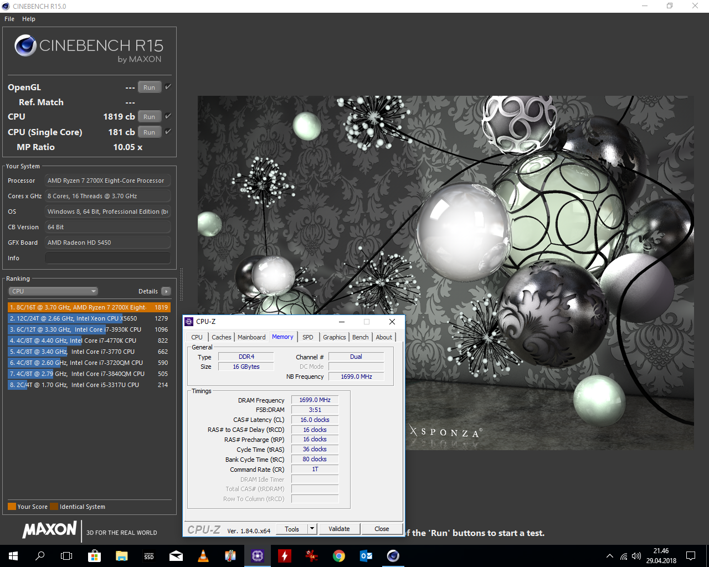Switch to the Graphics tab in CPU-Z
709x567 pixels.
[x=335, y=337]
